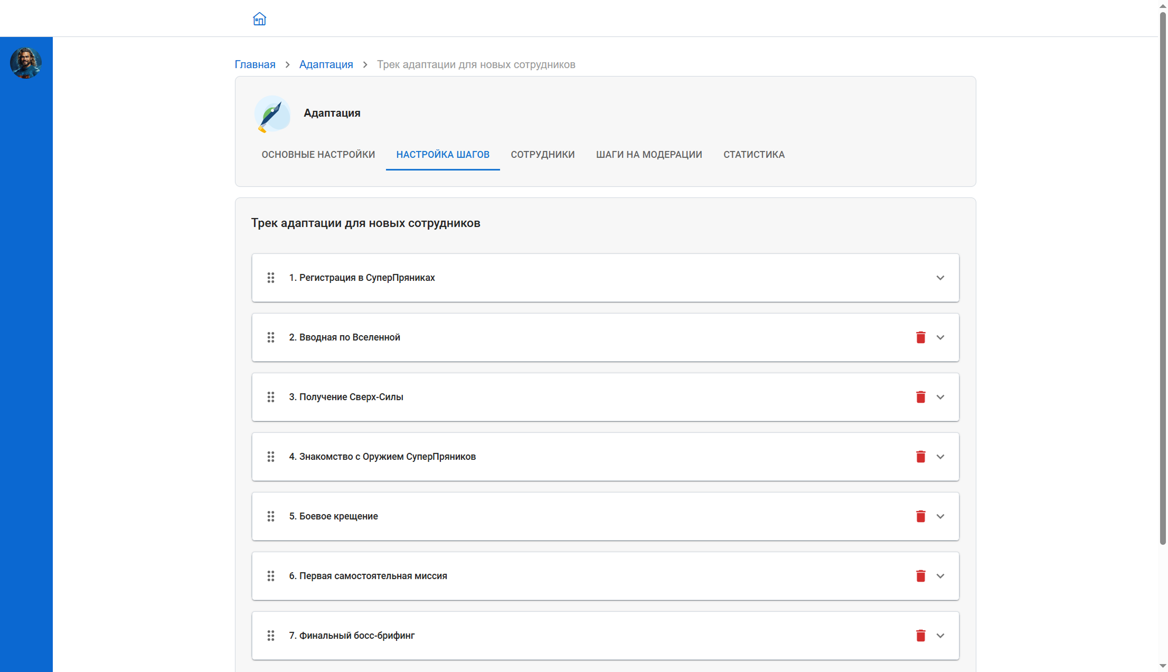Delete step 7 Финальный босс-брифинг
The width and height of the screenshot is (1168, 672).
(920, 636)
